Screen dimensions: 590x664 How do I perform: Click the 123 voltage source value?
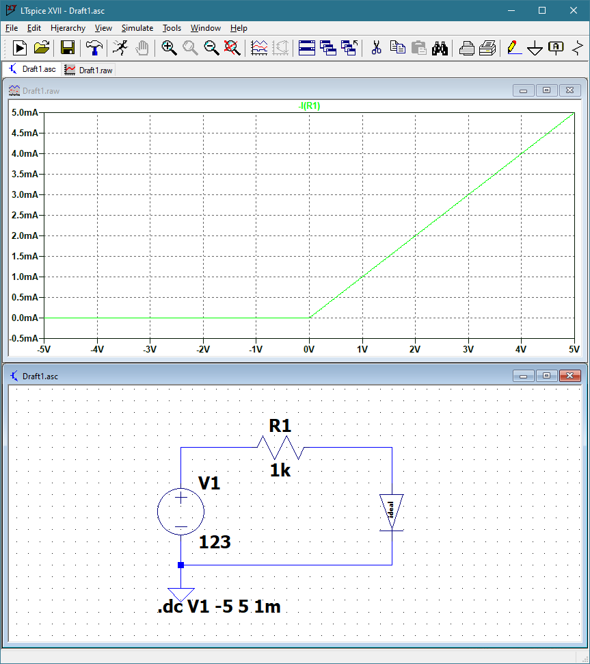(215, 542)
